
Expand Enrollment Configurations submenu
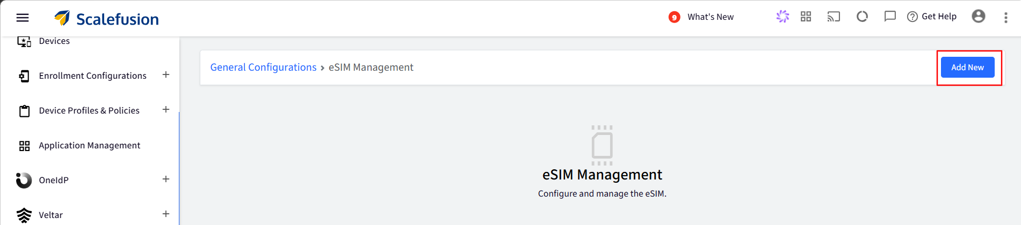166,75
